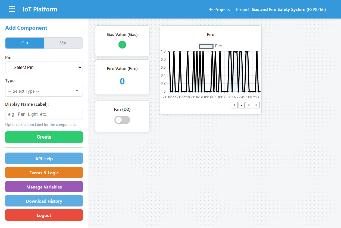Click the Fire Value number 0
This screenshot has width=341, height=228.
(x=122, y=81)
